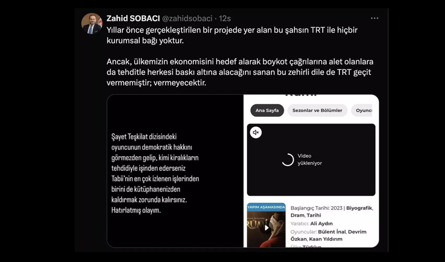Select the Biyografik genre link
This screenshot has height=262, width=445.
359,208
